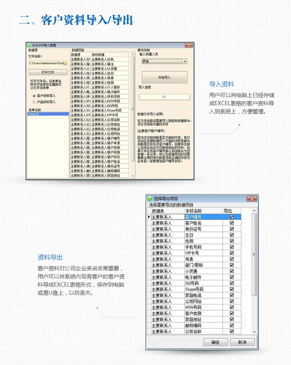Click the green app icon of the 从XLS中导入数据 window
The height and width of the screenshot is (365, 291).
coord(29,45)
